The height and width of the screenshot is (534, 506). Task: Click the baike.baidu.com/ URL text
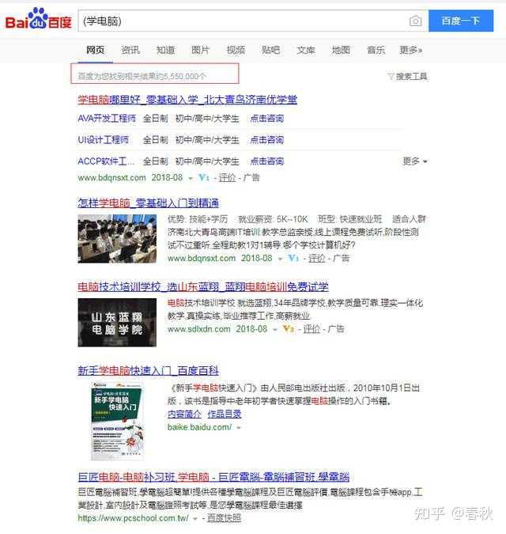click(200, 427)
